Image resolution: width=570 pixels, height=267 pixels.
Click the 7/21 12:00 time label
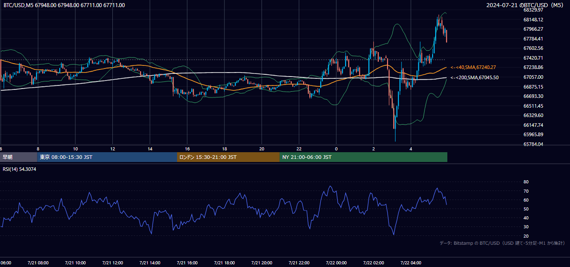tap(112, 263)
